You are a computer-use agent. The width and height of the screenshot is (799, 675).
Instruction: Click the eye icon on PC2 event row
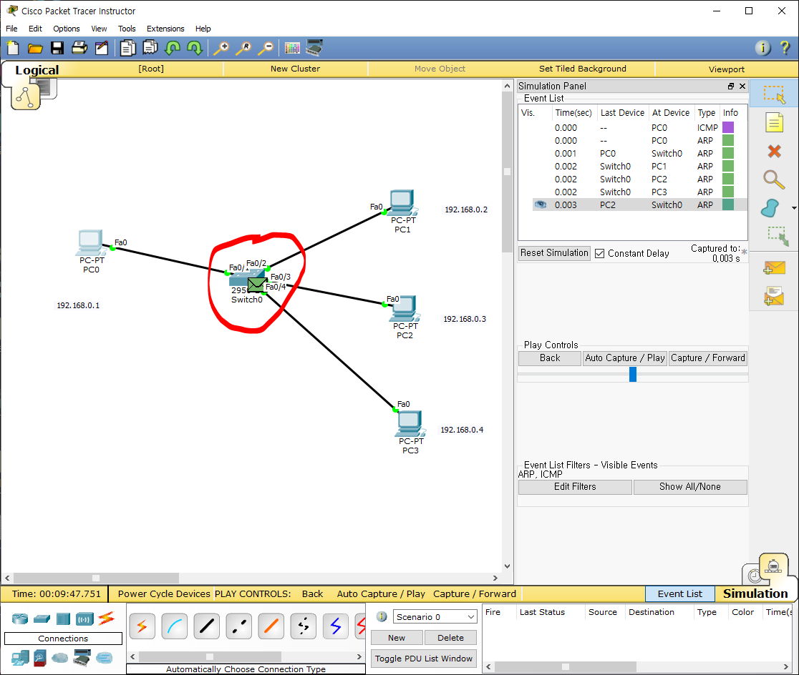540,205
